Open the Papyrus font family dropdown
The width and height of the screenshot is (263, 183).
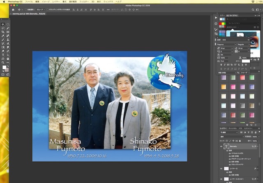pos(226,44)
